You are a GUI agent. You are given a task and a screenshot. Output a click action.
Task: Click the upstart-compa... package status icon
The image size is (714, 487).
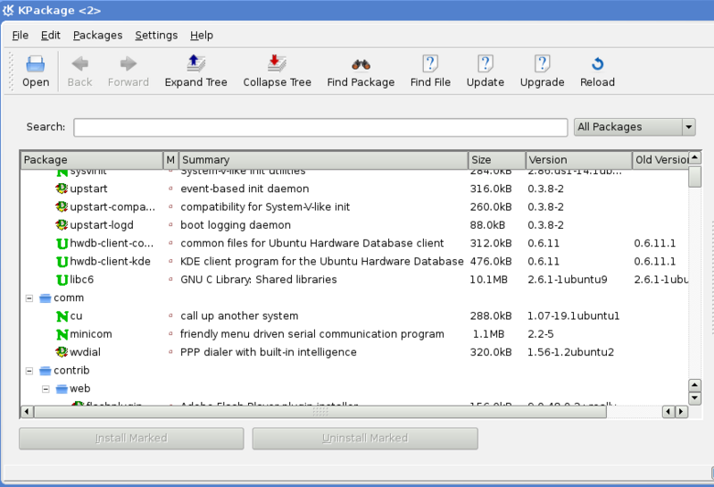click(62, 206)
